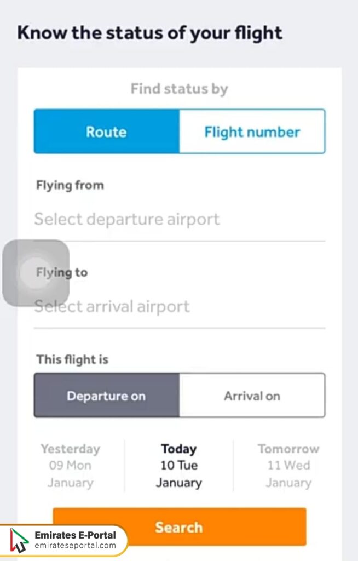Viewport: 358px width, 561px height.
Task: Select Tomorrow 11 Wed January date
Action: 288,465
